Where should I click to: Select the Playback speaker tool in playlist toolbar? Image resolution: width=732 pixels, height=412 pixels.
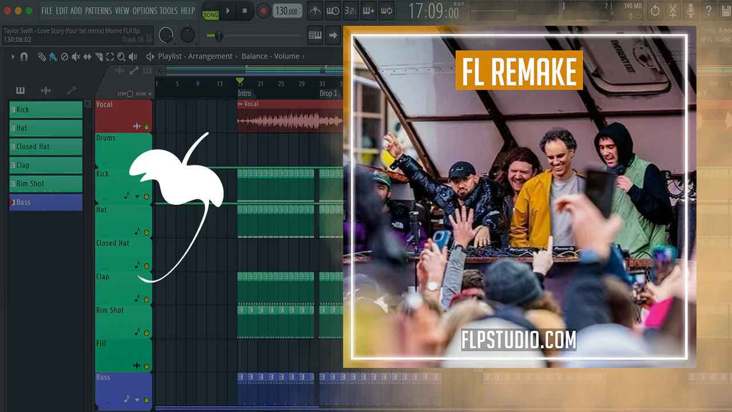tap(133, 57)
